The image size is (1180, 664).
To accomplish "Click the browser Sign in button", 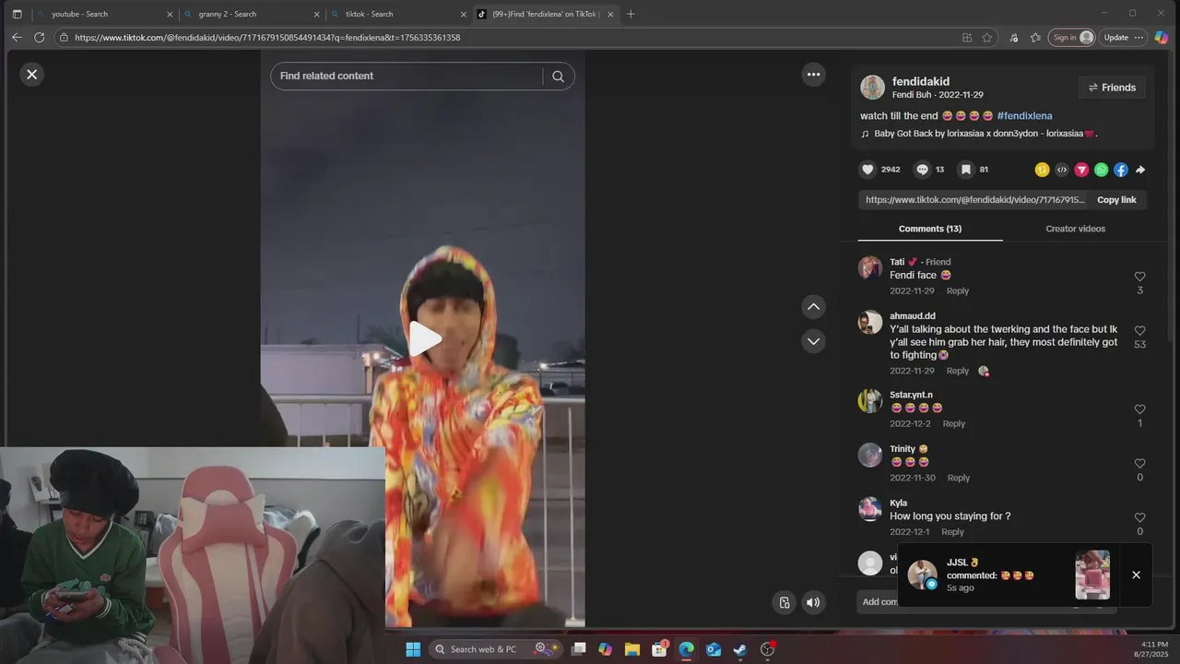I will (x=1072, y=38).
